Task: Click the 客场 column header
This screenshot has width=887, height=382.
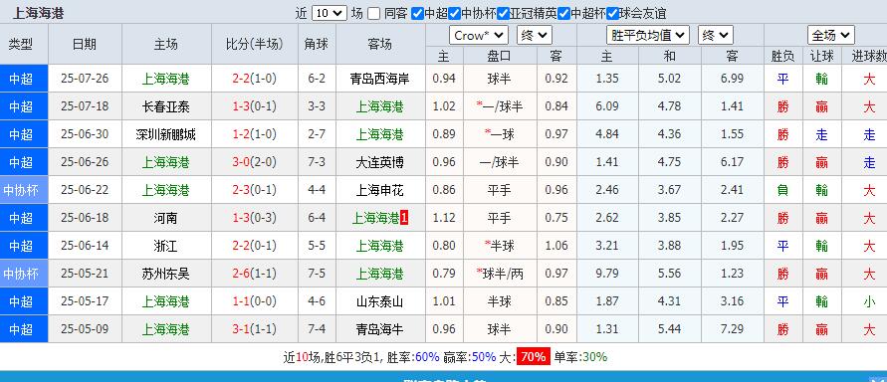Action: (x=380, y=44)
